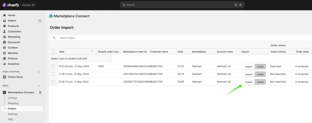Viewport: 312px width, 123px height.
Task: Toggle the select-all rows checkbox
Action: pos(53,52)
